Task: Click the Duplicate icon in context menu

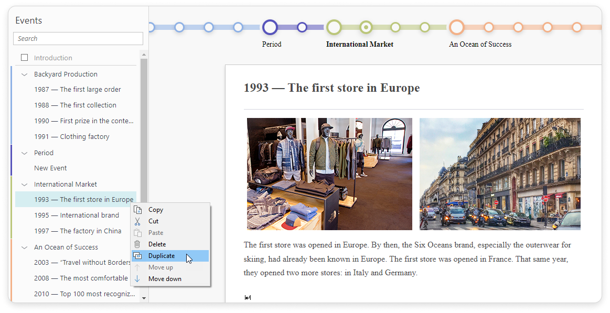Action: point(137,256)
